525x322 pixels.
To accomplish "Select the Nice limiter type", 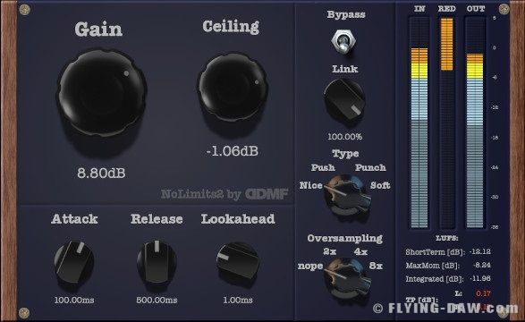I will point(310,185).
